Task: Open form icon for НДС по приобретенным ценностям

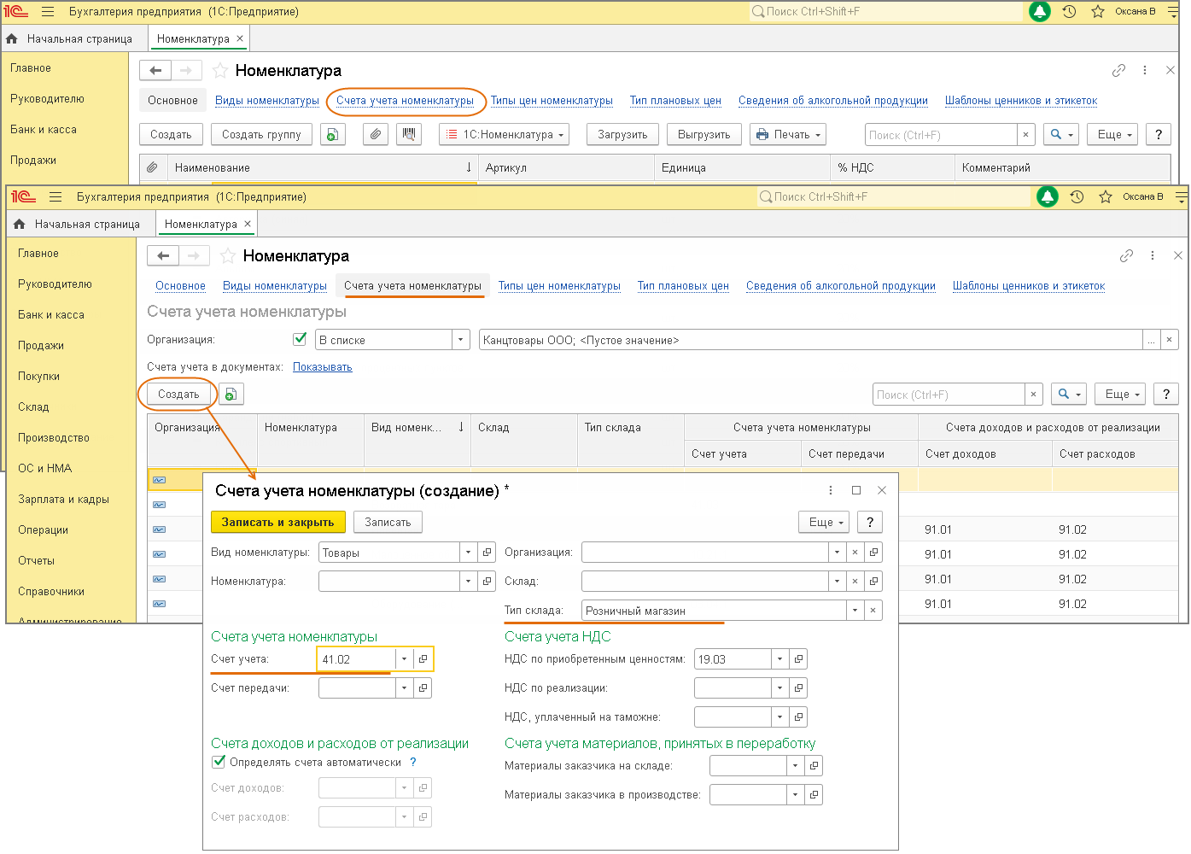Action: [798, 659]
